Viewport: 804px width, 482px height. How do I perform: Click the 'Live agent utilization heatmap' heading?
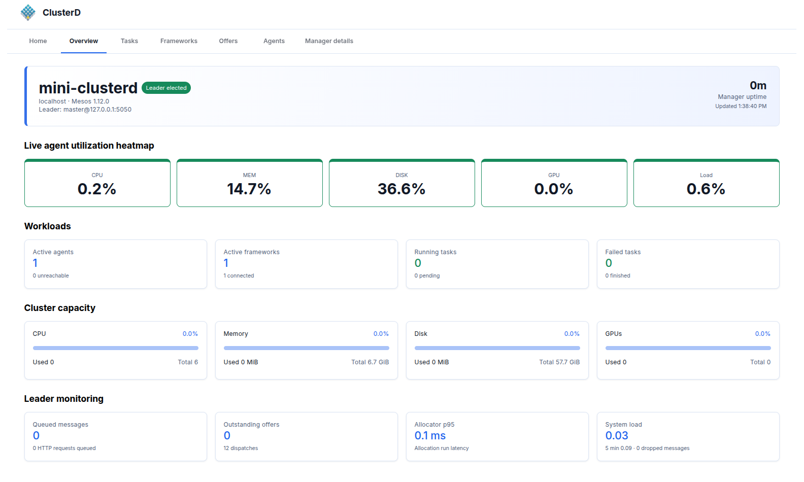pos(89,146)
